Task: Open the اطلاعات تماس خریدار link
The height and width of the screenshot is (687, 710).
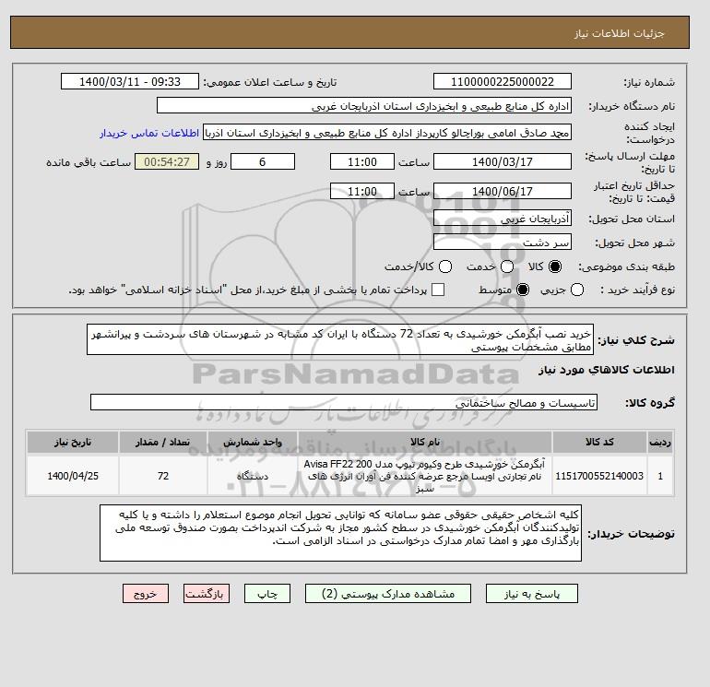Action: tap(149, 133)
